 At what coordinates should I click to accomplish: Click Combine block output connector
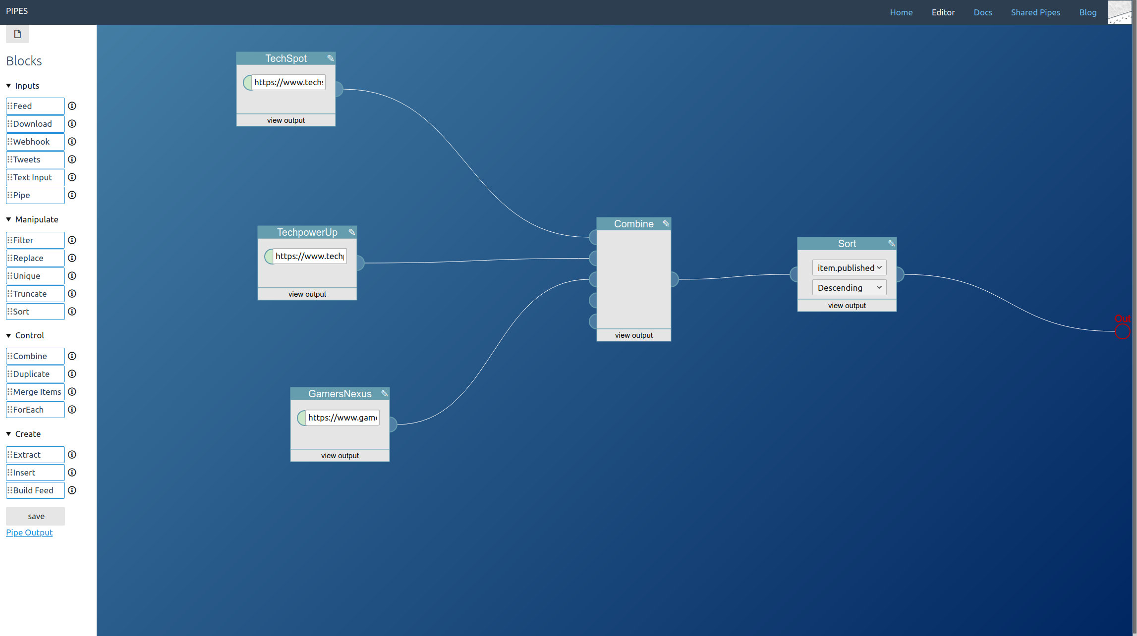(x=675, y=279)
